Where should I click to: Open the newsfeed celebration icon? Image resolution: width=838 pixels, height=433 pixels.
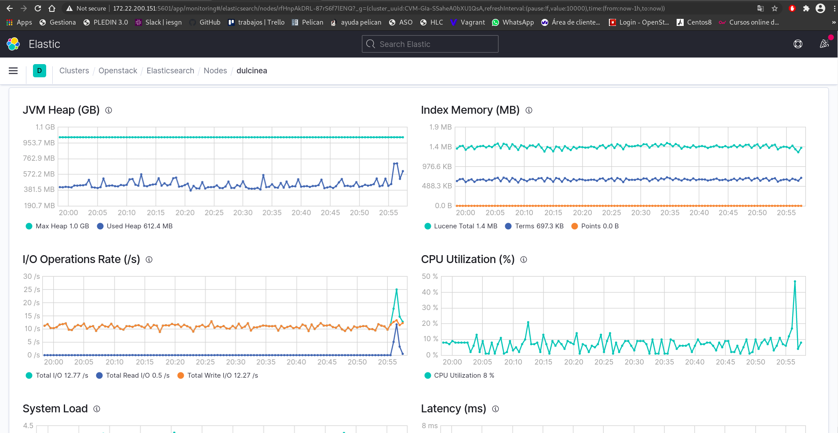click(824, 44)
